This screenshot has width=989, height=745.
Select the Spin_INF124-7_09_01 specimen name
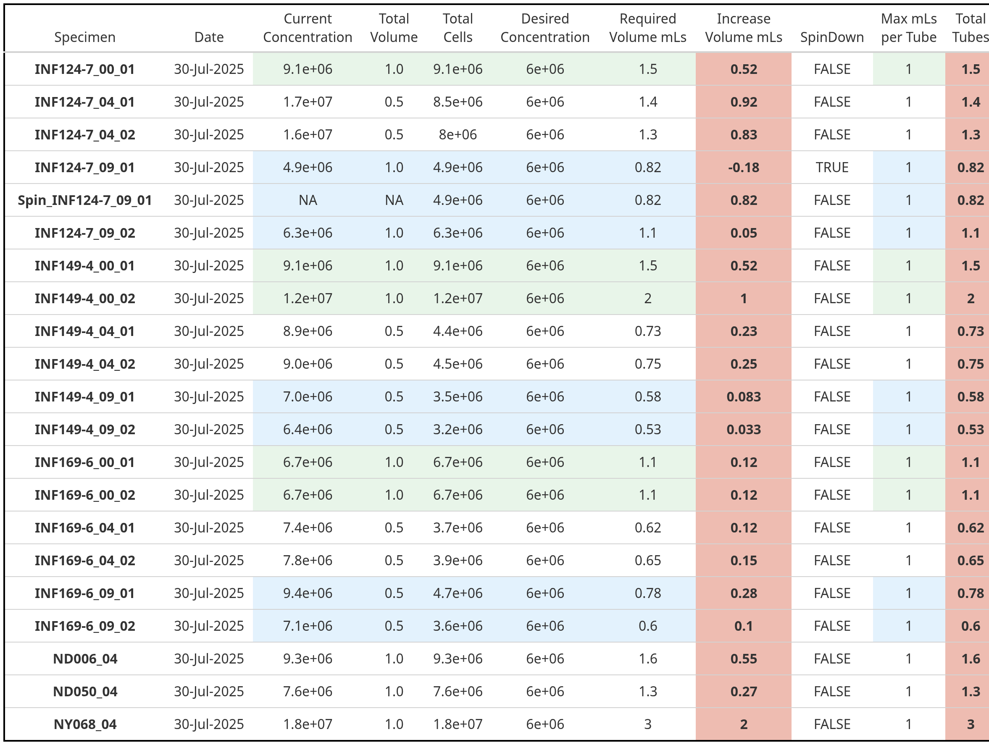(84, 200)
